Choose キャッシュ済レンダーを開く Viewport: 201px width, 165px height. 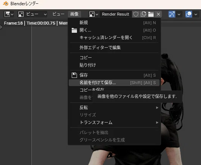click(x=114, y=38)
